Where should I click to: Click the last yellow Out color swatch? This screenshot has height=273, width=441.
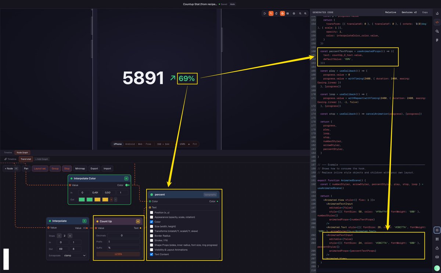pyautogui.click(x=105, y=200)
